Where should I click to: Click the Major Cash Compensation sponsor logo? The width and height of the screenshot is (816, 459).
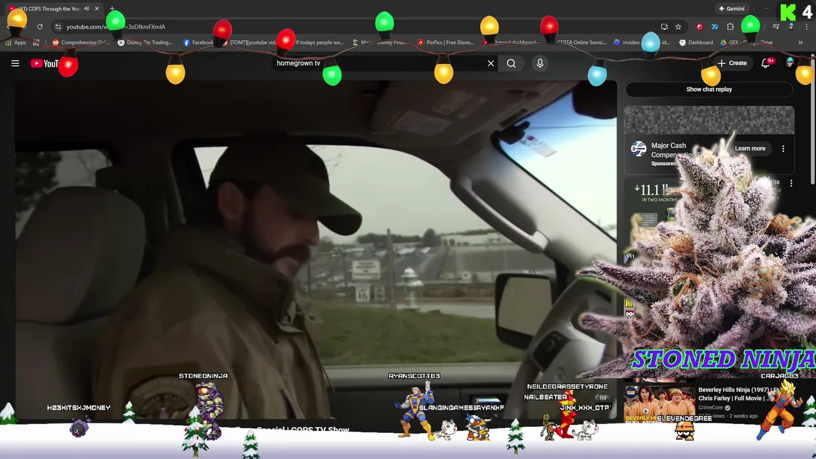pos(638,149)
